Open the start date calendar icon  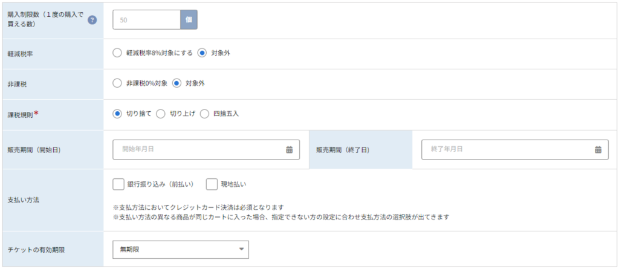pyautogui.click(x=290, y=149)
